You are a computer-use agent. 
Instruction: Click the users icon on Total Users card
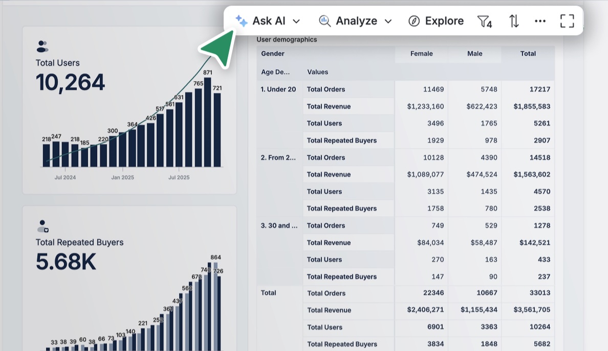pyautogui.click(x=42, y=46)
